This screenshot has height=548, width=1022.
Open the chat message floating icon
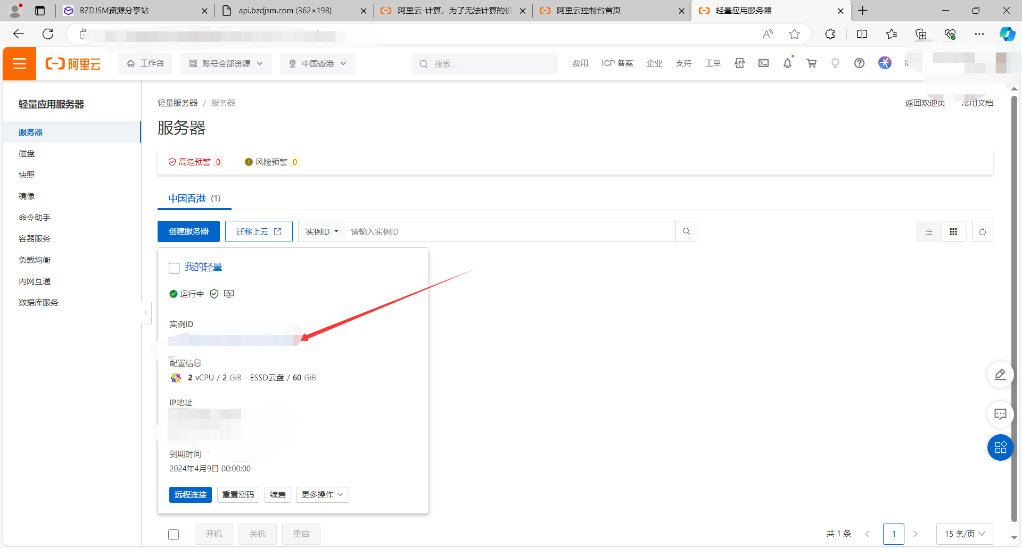pos(1000,414)
